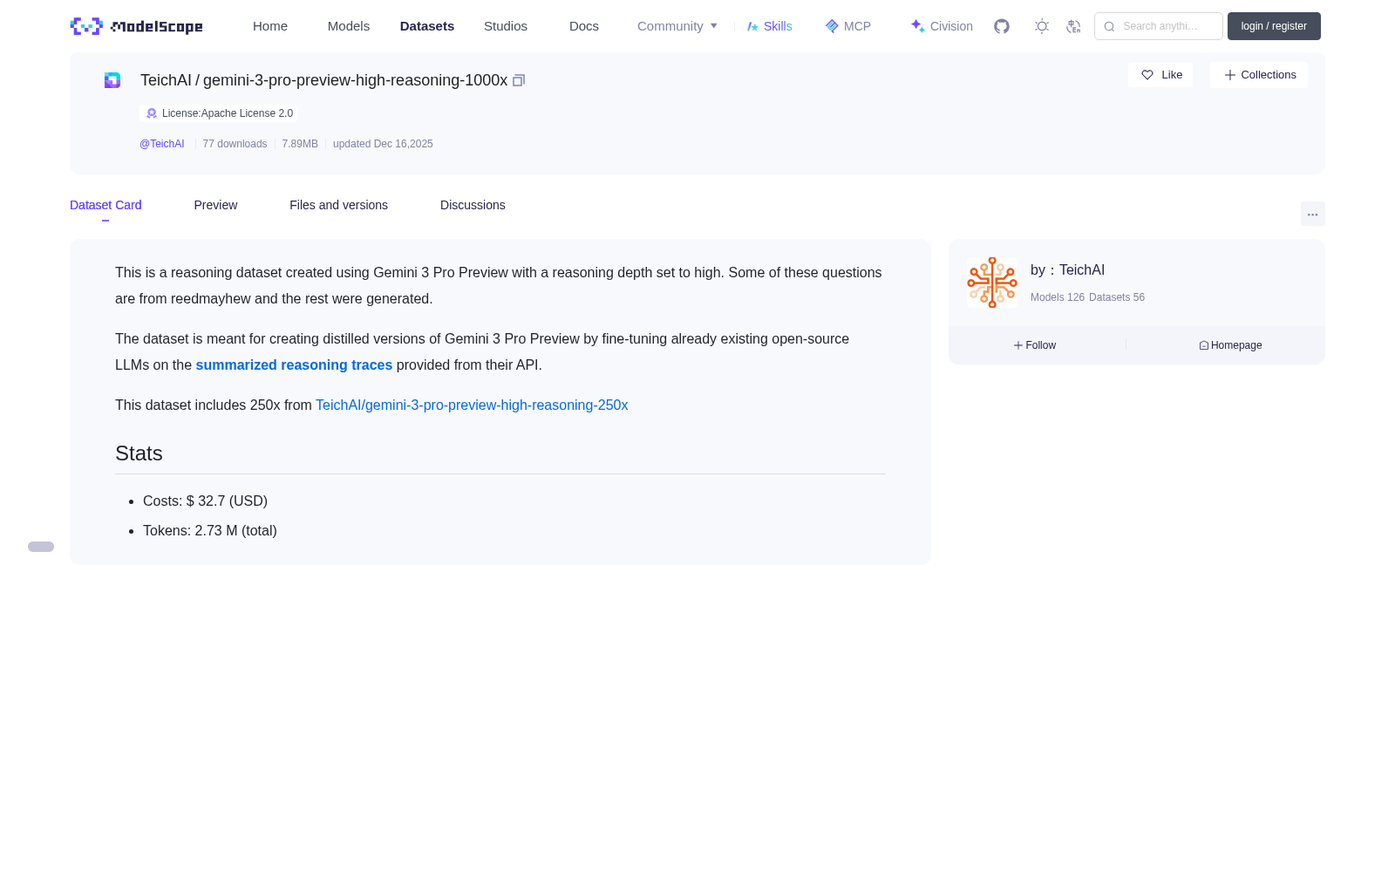
Task: Open Civision from the navbar
Action: (941, 26)
